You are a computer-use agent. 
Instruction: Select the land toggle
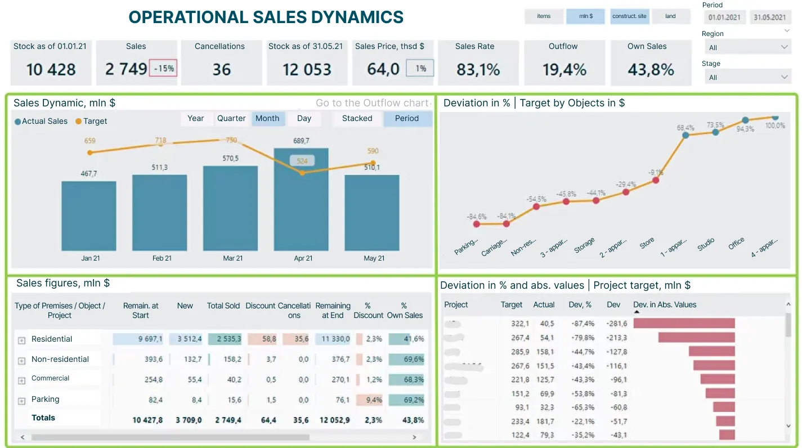click(x=670, y=16)
